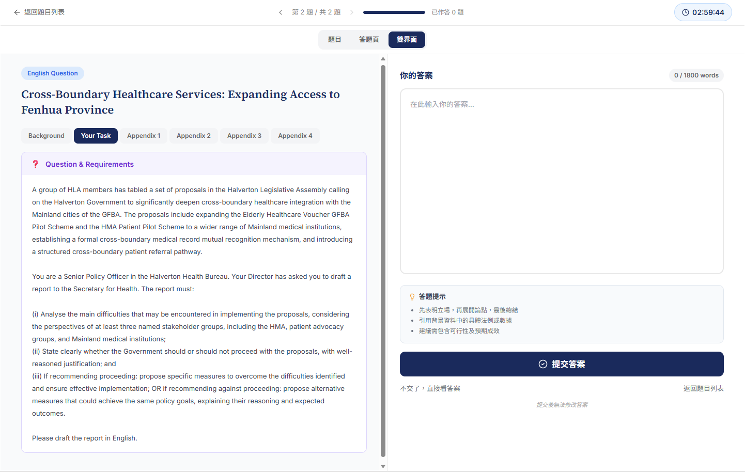Go to next question with right chevron
The width and height of the screenshot is (745, 473).
tap(352, 12)
